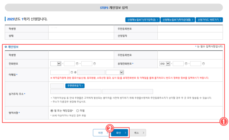Go to 신청가이드 바로가기
This screenshot has height=140, width=229.
209,20
